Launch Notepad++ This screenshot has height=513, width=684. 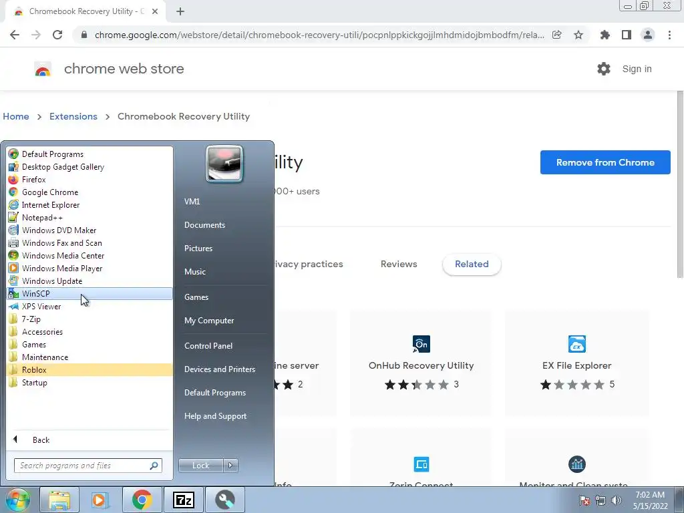90,217
